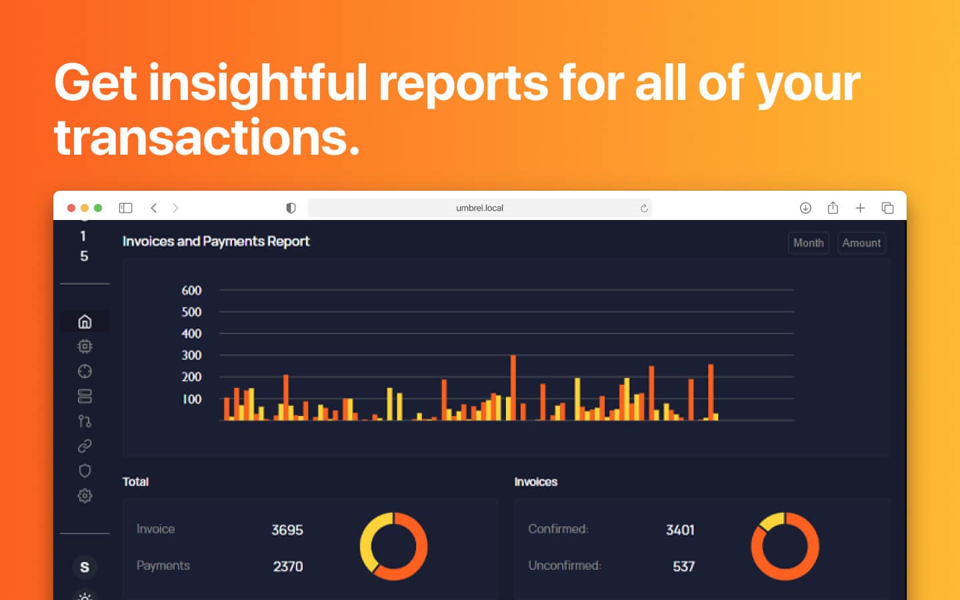
Task: Toggle the sun light-mode theme icon
Action: pos(85,595)
